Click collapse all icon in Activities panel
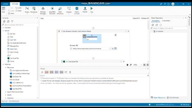192x108 pixels. point(8,21)
